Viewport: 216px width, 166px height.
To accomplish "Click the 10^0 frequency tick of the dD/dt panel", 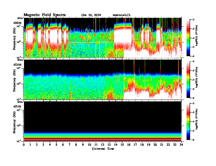I will [19, 84].
